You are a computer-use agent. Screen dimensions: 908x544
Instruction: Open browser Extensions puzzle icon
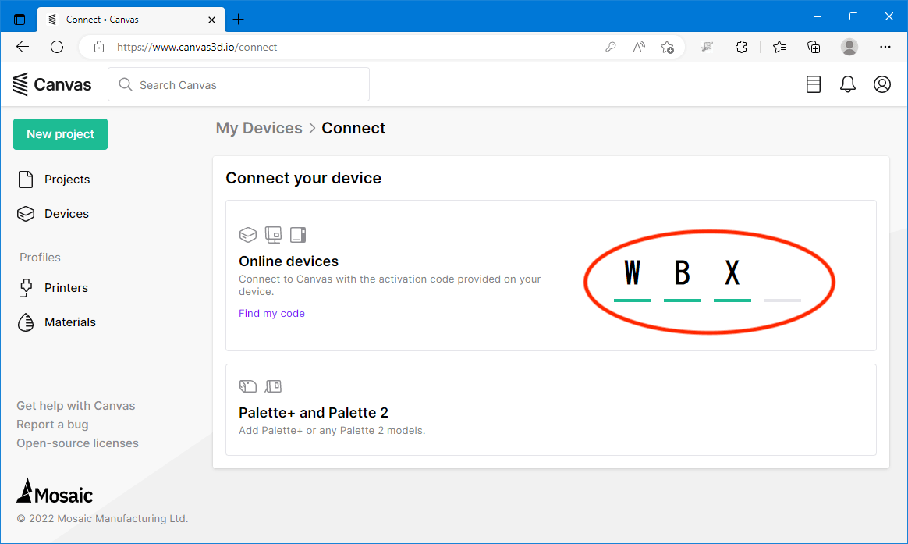(x=741, y=47)
